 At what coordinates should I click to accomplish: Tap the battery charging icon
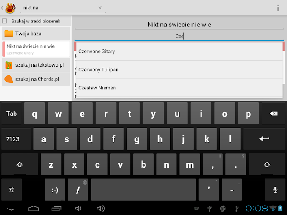coord(280,208)
